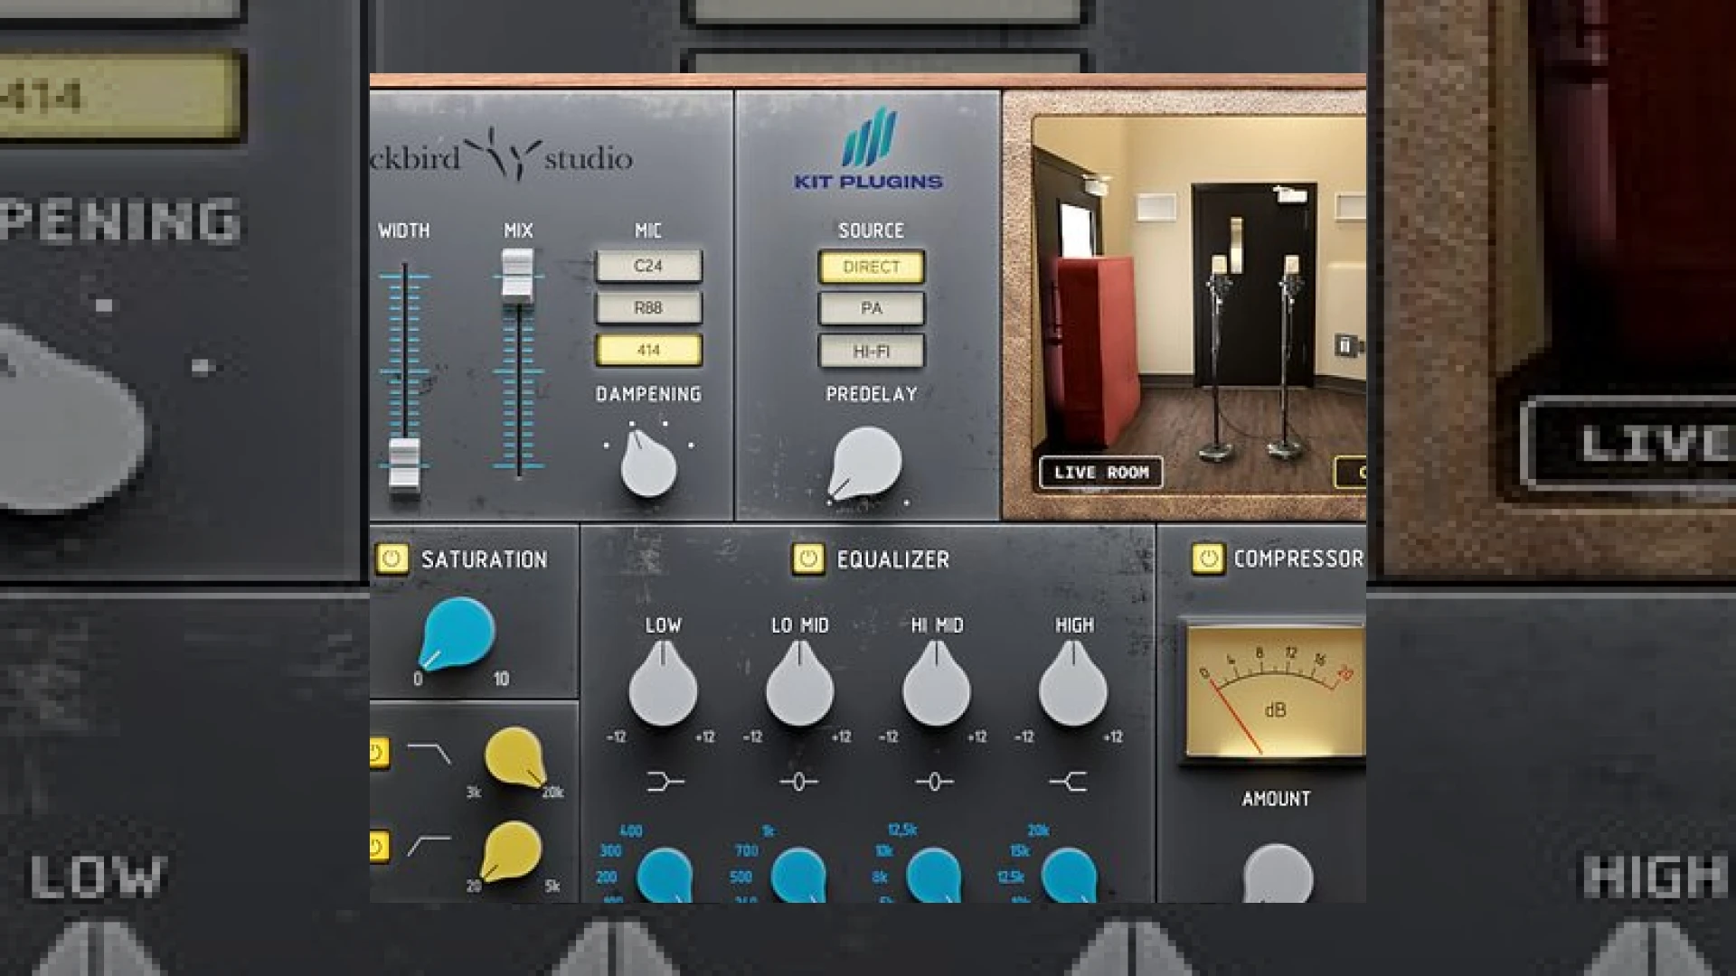Click the blue Low frequency knob
This screenshot has width=1736, height=976.
click(x=665, y=875)
